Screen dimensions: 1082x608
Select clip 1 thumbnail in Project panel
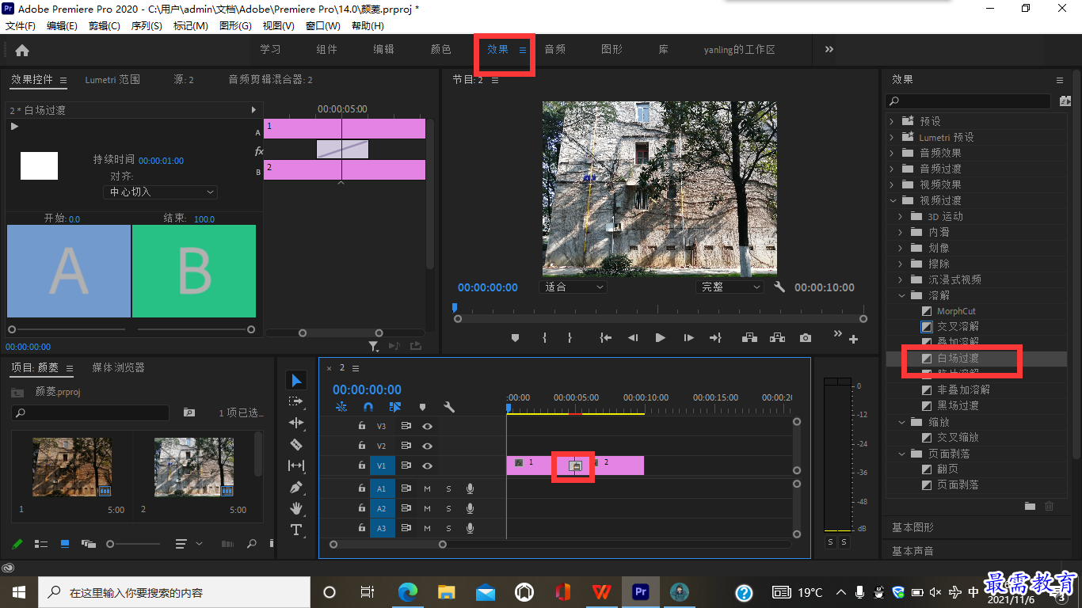[x=72, y=467]
